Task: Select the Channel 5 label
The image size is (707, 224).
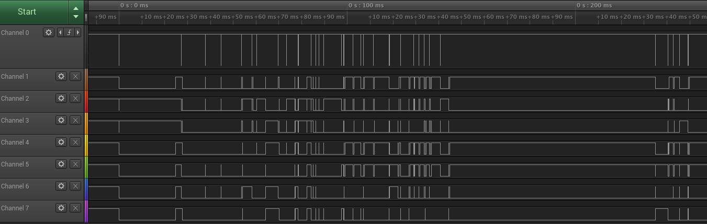Action: (x=15, y=164)
